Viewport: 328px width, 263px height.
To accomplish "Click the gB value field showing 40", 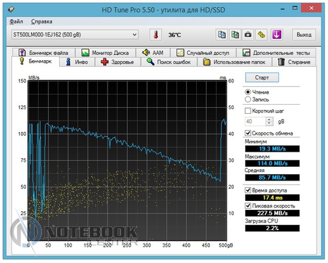I will [255, 122].
